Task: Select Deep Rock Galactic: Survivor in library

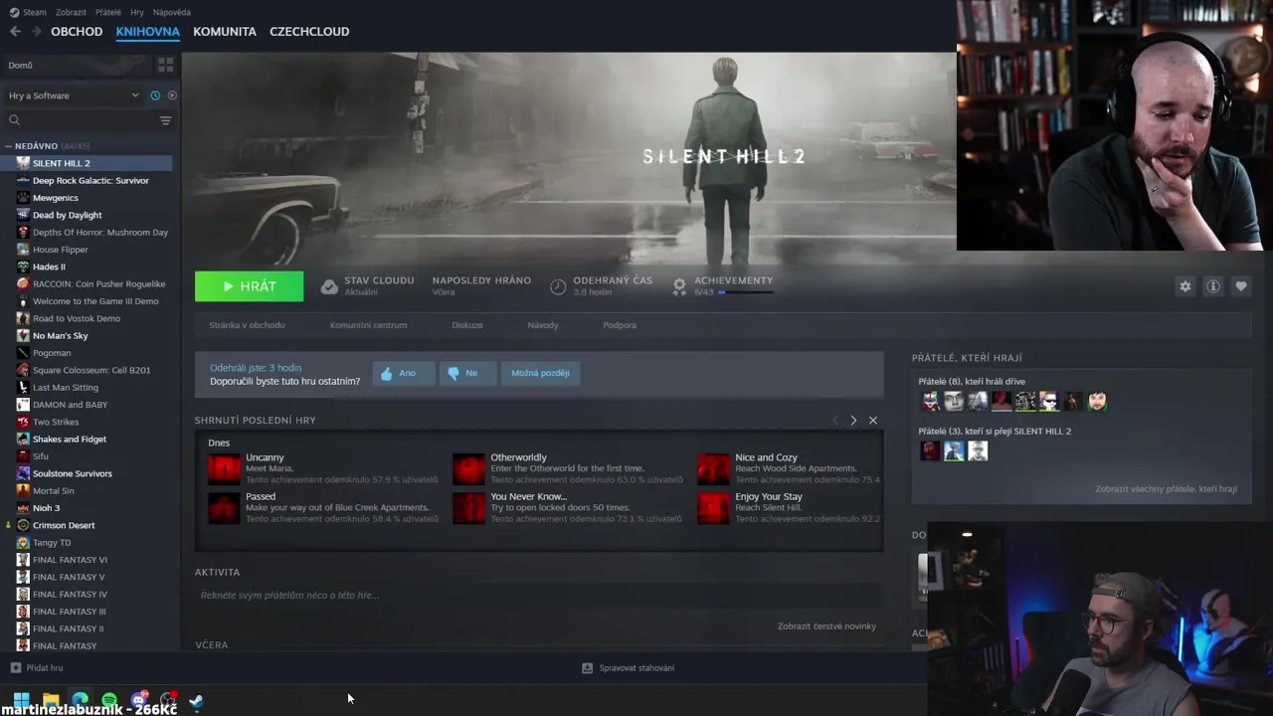Action: point(90,180)
